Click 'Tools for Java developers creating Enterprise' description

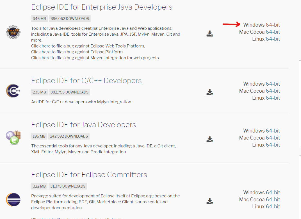pyautogui.click(x=106, y=34)
